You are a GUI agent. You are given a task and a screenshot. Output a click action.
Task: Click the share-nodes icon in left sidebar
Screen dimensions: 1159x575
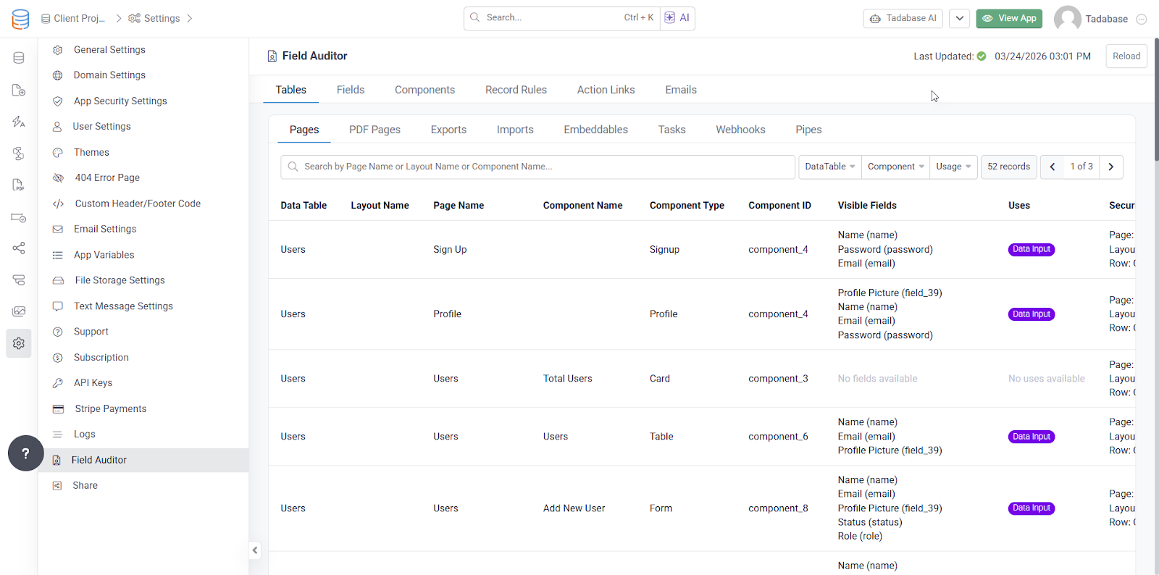click(19, 248)
